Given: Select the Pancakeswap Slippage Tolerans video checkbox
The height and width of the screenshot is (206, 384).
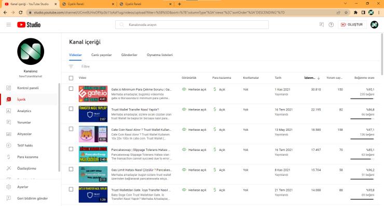Looking at the screenshot, I should (71, 149).
